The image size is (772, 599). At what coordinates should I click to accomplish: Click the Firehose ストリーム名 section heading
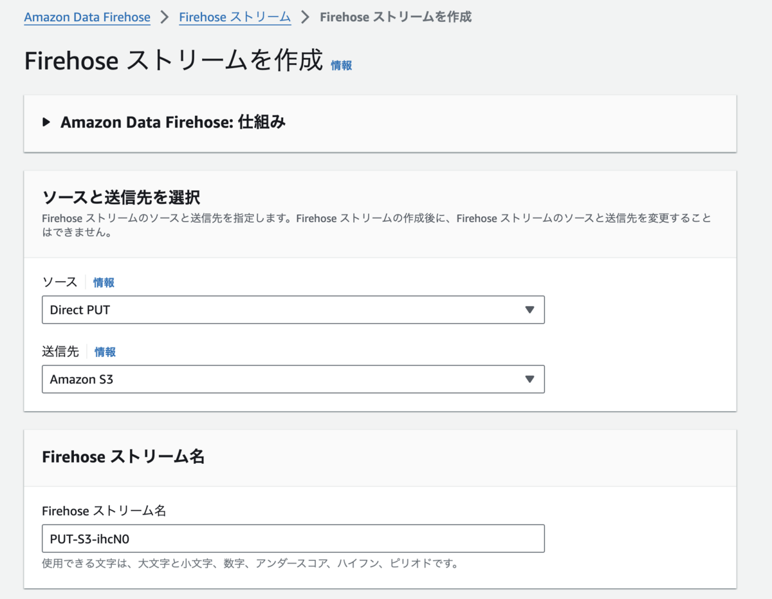(x=123, y=457)
